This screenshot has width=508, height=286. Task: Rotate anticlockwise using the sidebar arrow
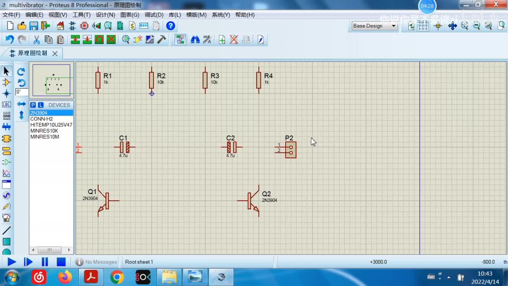point(21,83)
